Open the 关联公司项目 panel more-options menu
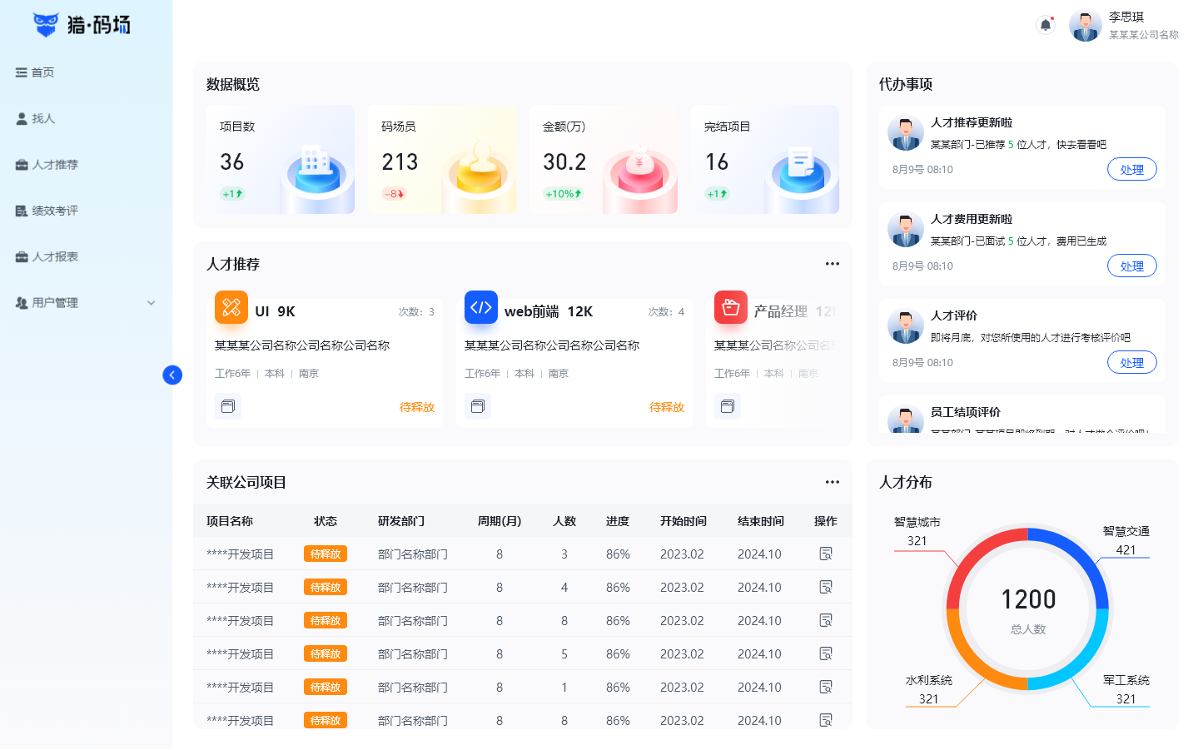 (832, 482)
